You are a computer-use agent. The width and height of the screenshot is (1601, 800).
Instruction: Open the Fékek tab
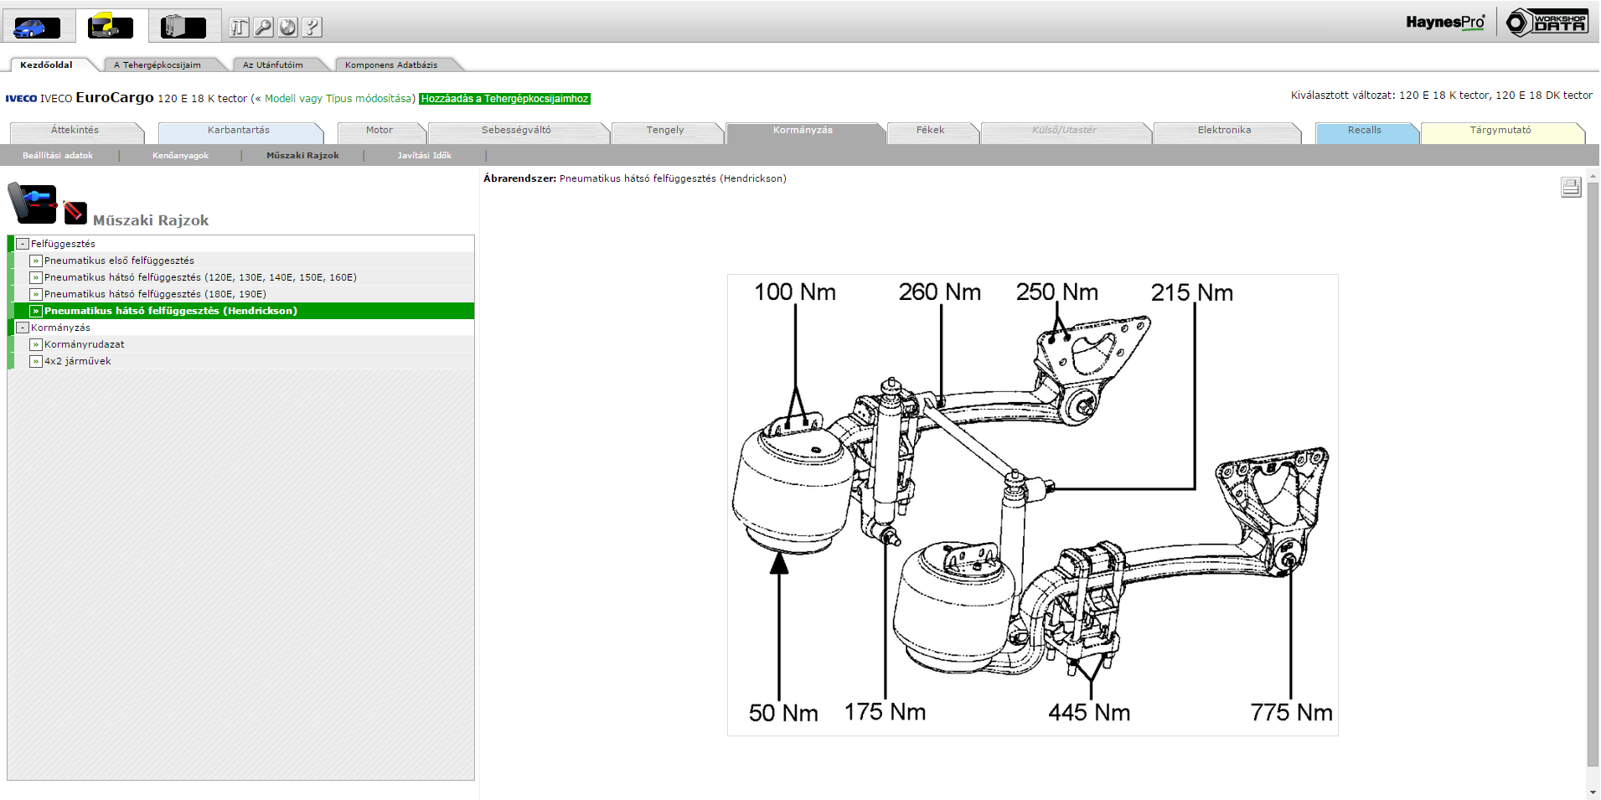click(930, 131)
